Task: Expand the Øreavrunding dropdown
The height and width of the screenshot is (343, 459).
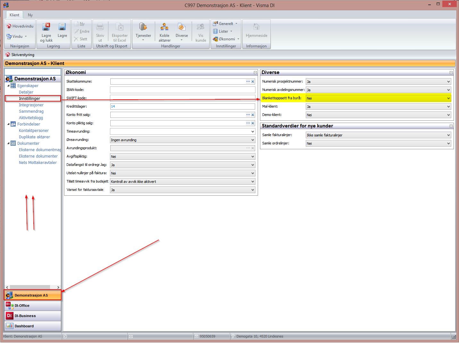Action: click(253, 140)
